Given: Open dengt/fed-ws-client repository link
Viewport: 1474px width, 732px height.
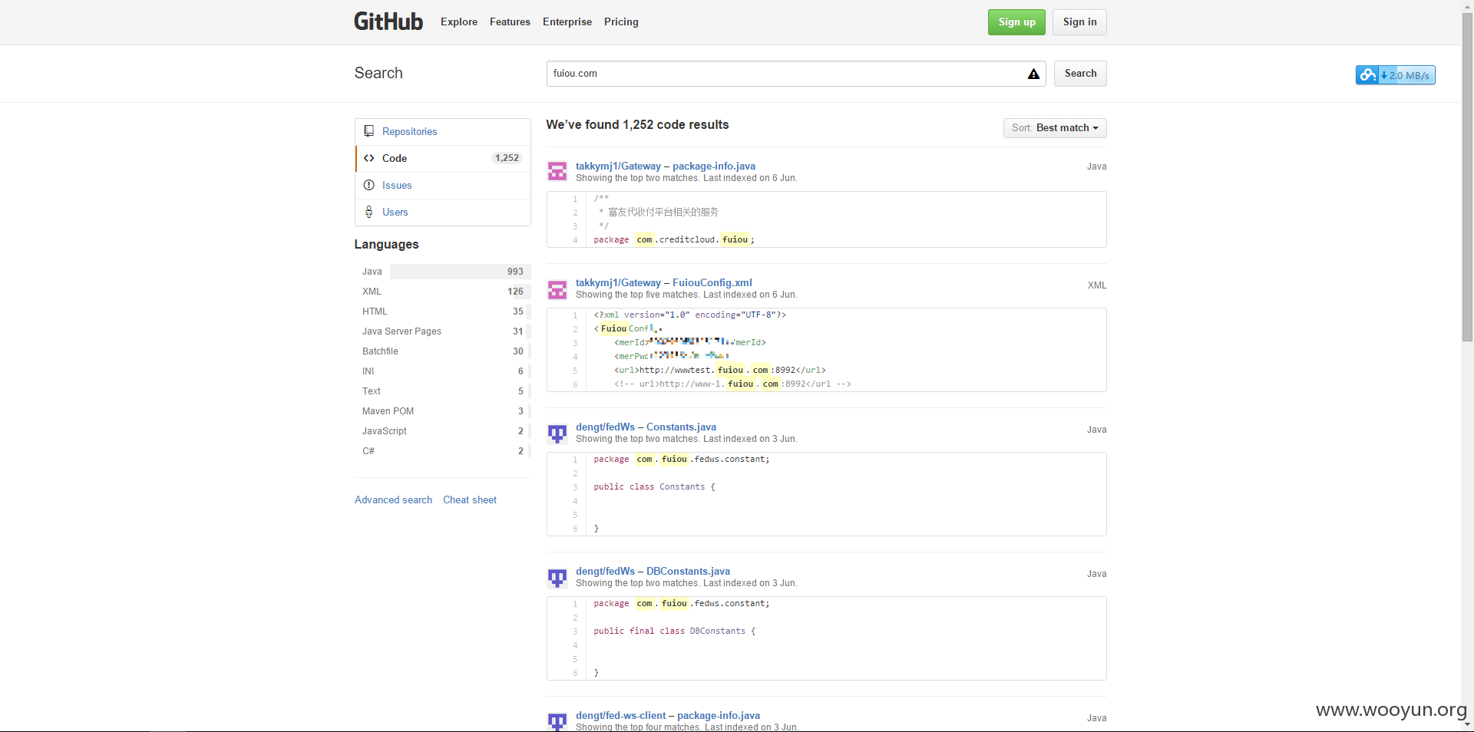Looking at the screenshot, I should click(x=621, y=716).
